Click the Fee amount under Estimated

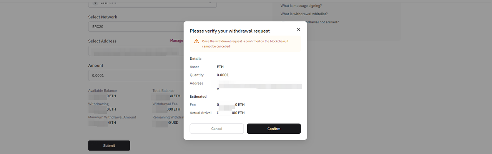point(231,105)
